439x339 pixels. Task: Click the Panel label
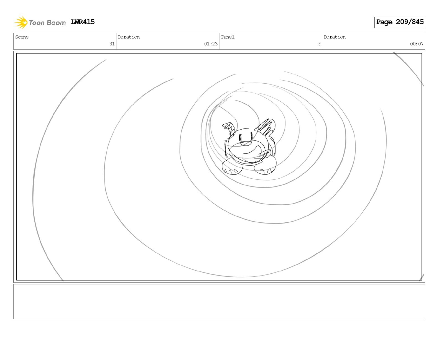pyautogui.click(x=228, y=37)
